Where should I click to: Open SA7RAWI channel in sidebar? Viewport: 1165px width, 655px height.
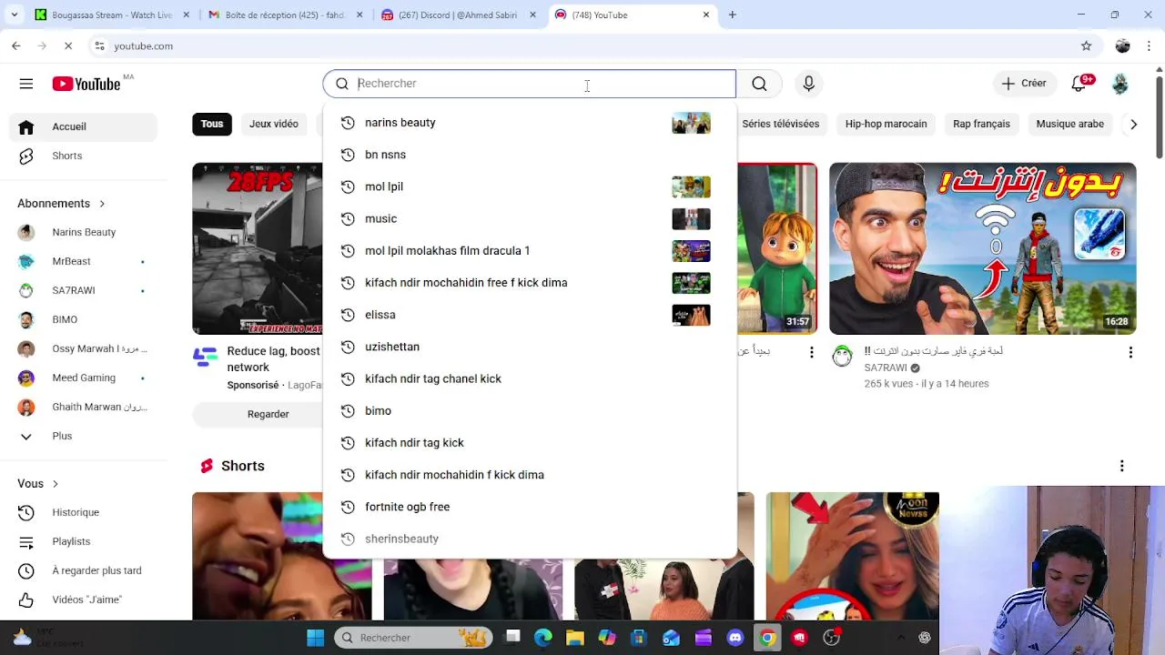click(83, 290)
